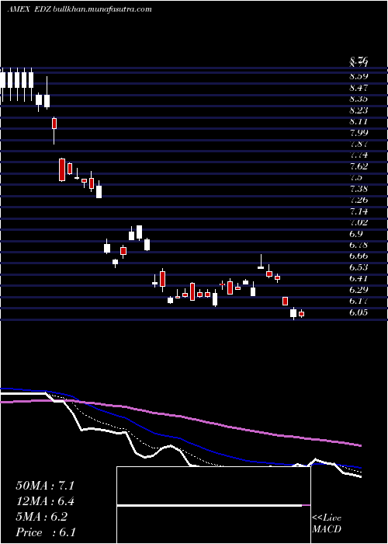
Task: Select the 7.02 price axis label
Action: (x=359, y=222)
